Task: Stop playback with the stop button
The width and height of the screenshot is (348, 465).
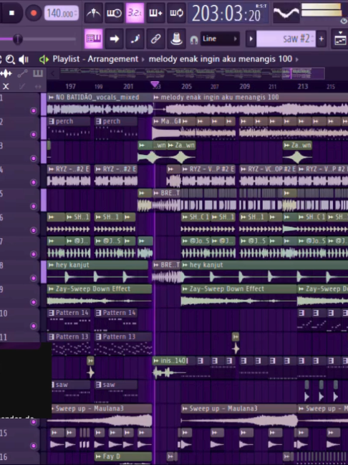Action: click(11, 13)
